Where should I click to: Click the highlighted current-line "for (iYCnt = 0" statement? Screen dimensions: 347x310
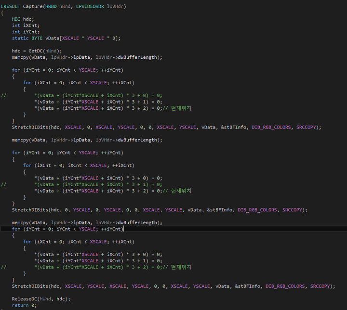67,229
